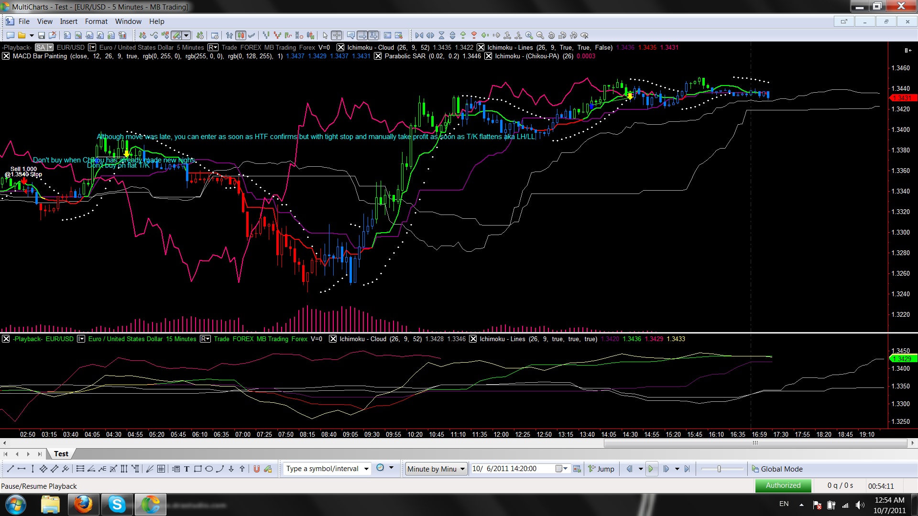The width and height of the screenshot is (918, 516).
Task: Open Windows Explorer from the taskbar
Action: pos(50,505)
